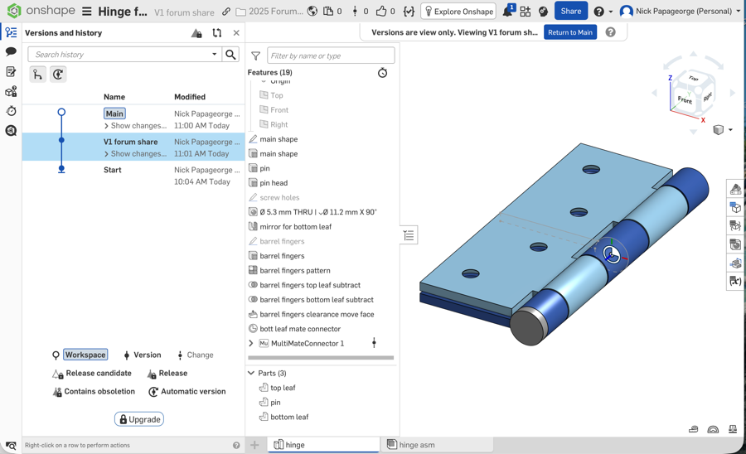Click the blue Share button
Screen dimensions: 746x454
coord(570,12)
